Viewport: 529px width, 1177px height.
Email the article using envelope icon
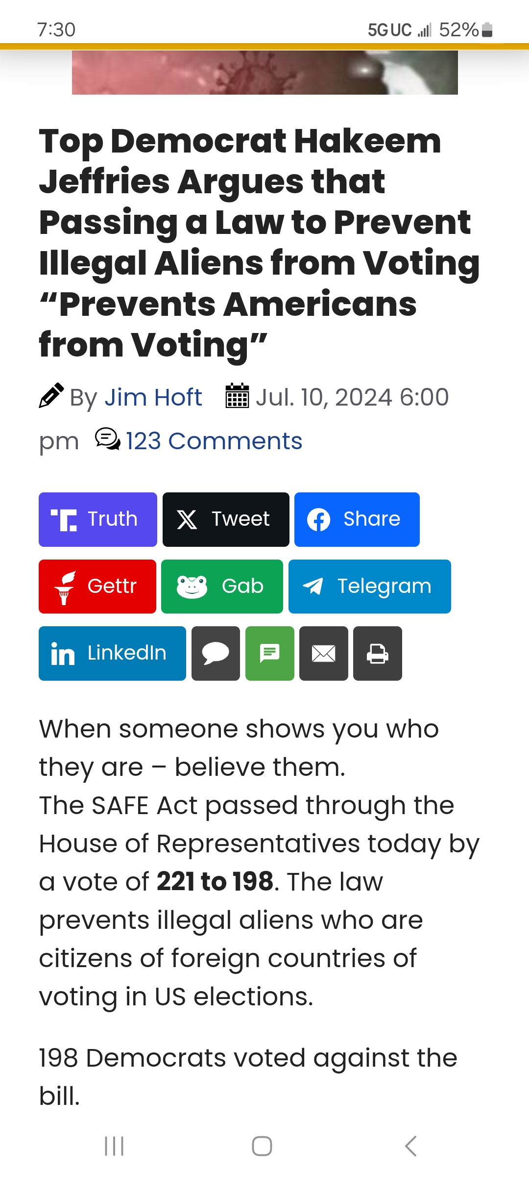click(323, 653)
